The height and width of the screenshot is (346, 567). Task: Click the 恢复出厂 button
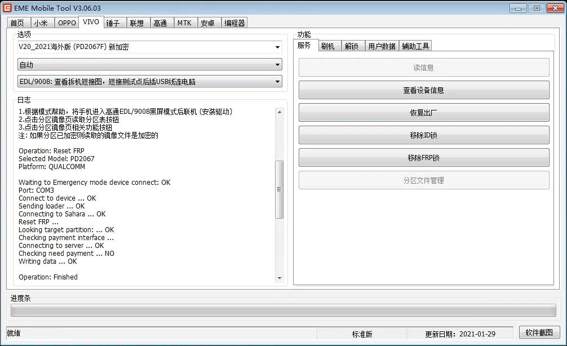424,113
